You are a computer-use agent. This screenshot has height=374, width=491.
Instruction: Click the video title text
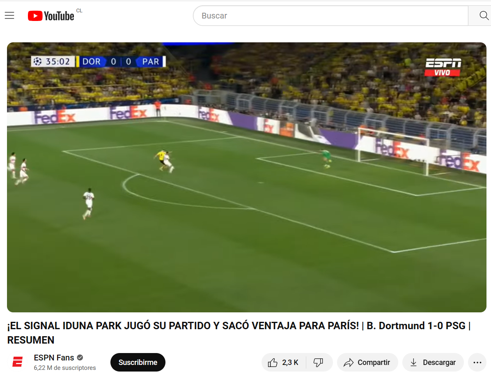tap(239, 332)
